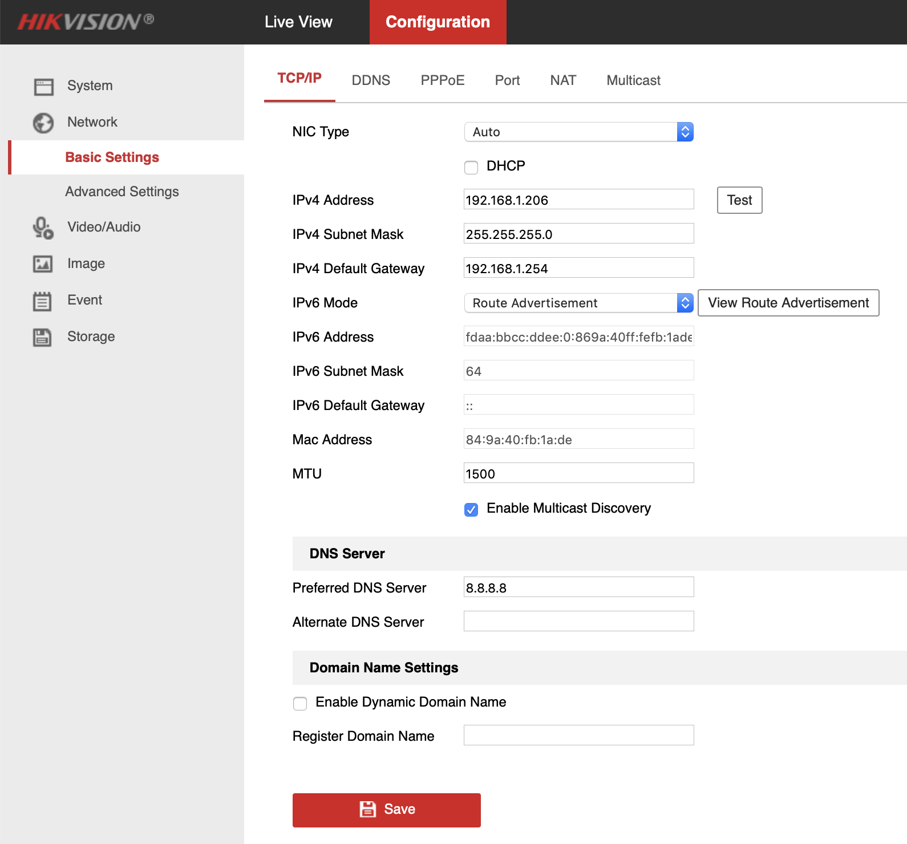This screenshot has width=907, height=844.
Task: Click the floppy icon on Save button
Action: [368, 809]
